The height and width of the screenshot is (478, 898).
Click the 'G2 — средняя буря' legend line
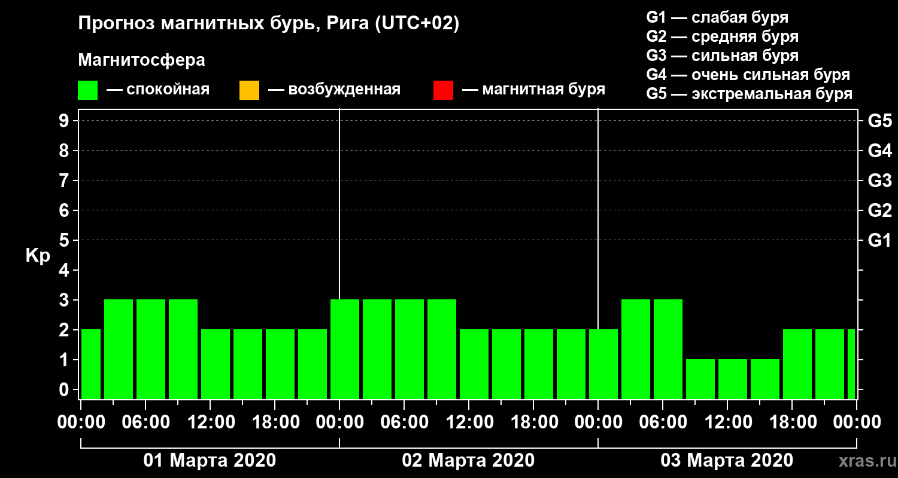(x=723, y=36)
